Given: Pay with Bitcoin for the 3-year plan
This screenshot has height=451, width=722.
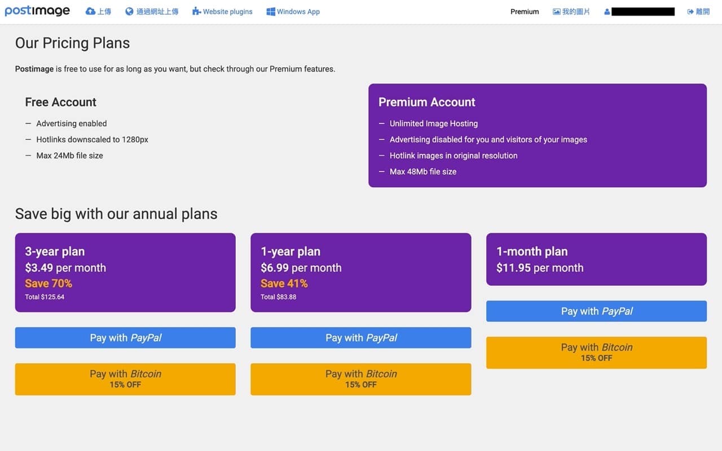Looking at the screenshot, I should pyautogui.click(x=125, y=379).
